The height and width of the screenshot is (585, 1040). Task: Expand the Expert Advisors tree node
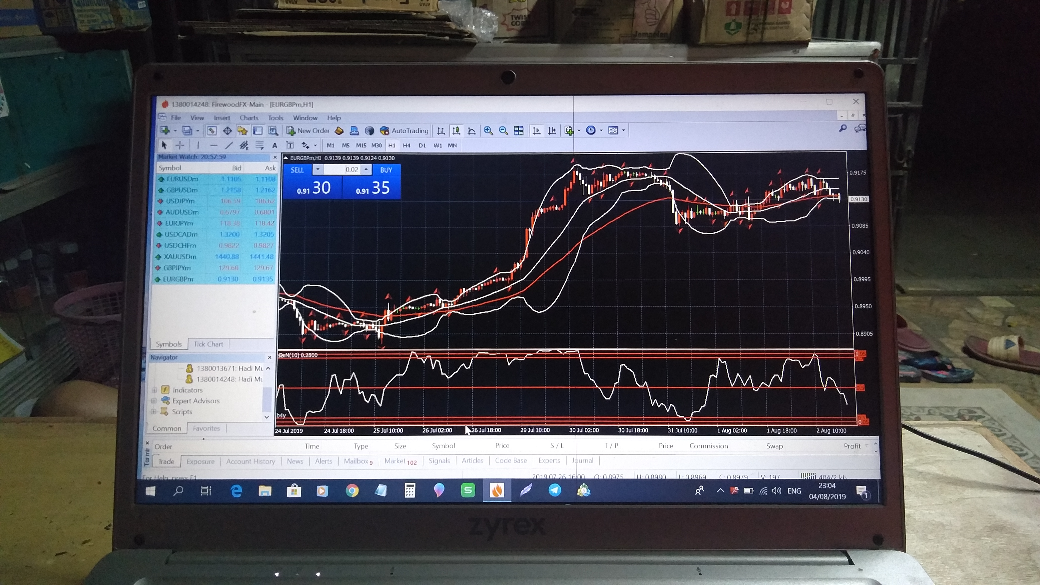pos(154,401)
